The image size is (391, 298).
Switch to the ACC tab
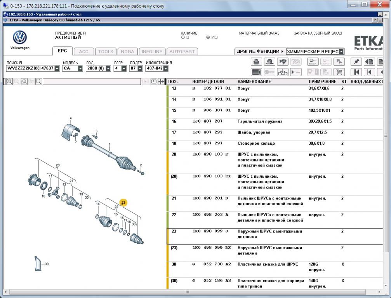pyautogui.click(x=84, y=52)
